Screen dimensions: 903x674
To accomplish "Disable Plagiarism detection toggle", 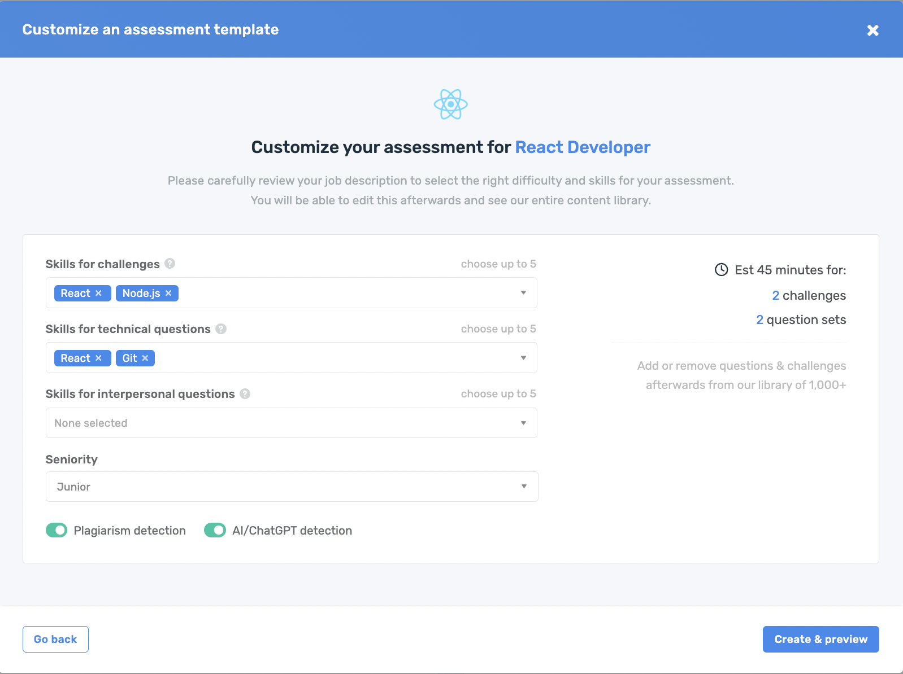I will tap(57, 531).
